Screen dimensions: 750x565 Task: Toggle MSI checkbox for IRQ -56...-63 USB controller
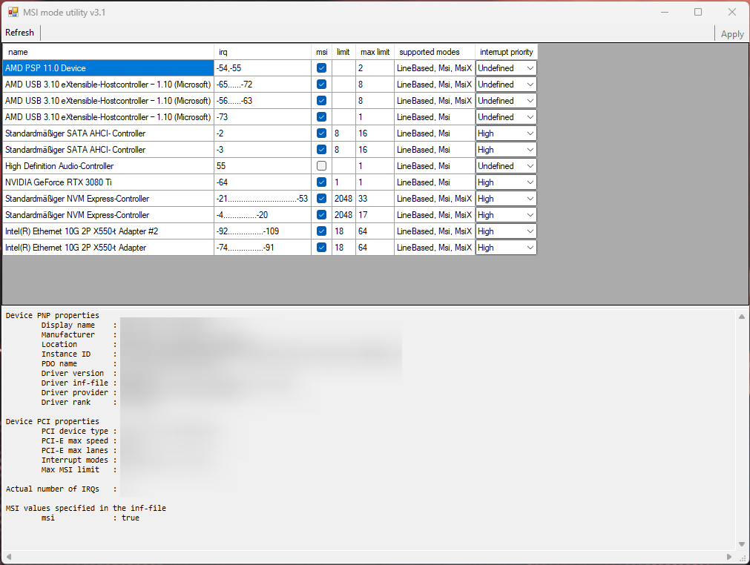(x=321, y=100)
